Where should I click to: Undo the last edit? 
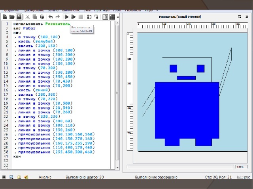coord(51,17)
